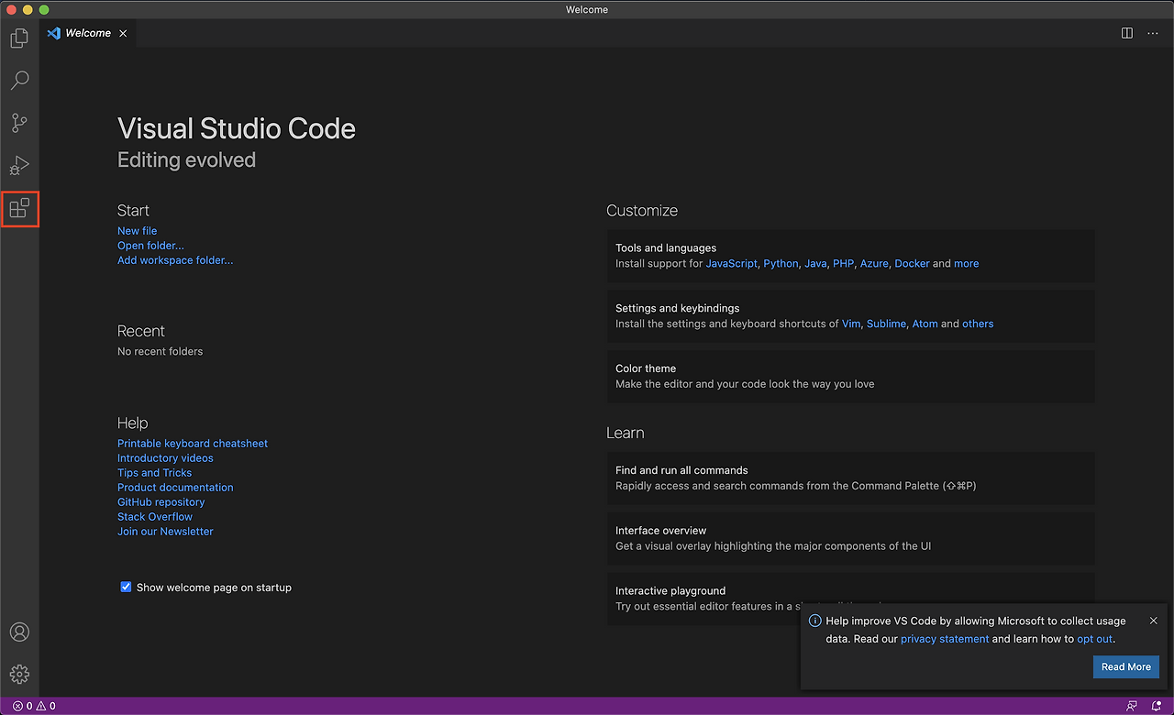Install Docker support
Viewport: 1174px width, 715px height.
point(912,263)
